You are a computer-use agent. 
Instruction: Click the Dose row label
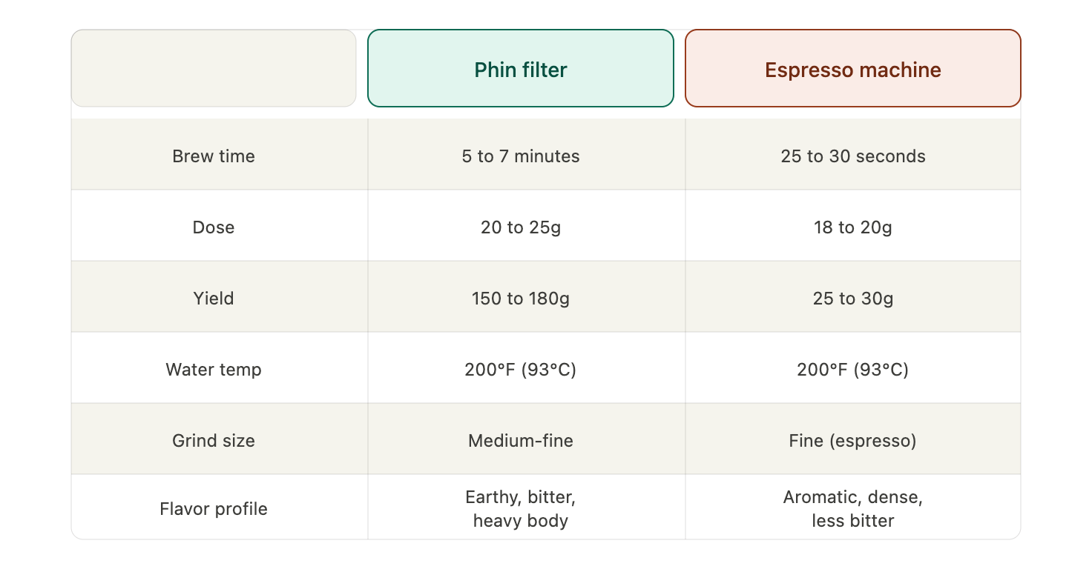click(214, 227)
